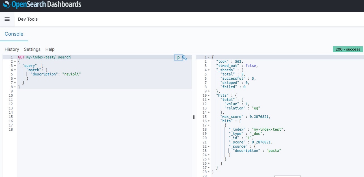Image resolution: width=364 pixels, height=177 pixels.
Task: Open the Help panel
Action: click(50, 49)
